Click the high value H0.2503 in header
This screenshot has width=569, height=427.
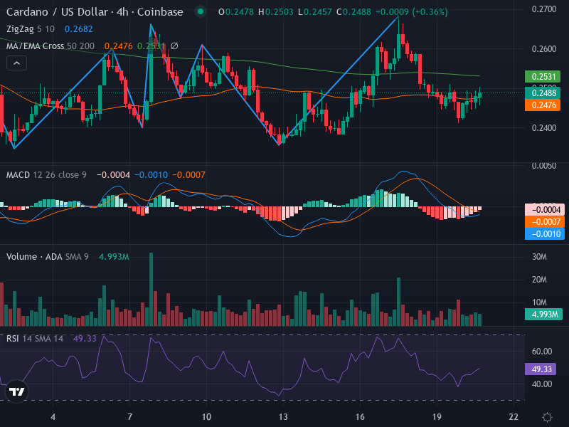[276, 12]
